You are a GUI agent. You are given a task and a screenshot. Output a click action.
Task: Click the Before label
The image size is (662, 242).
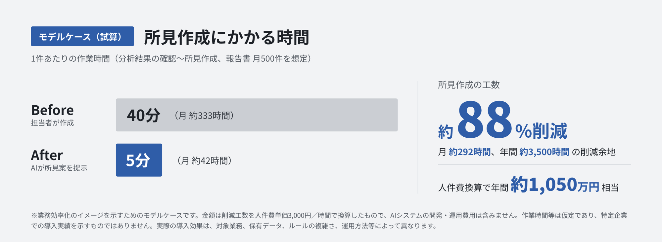52,110
